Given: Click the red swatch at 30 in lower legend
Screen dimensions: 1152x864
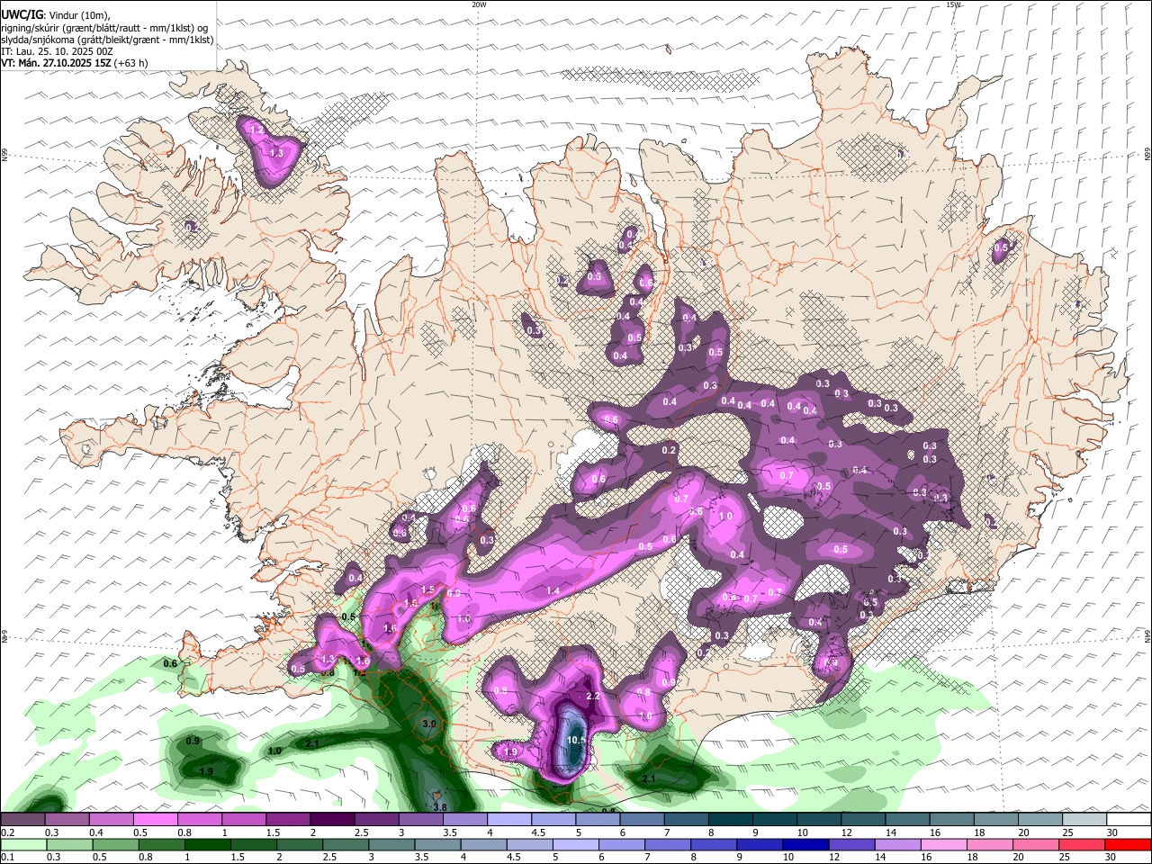Looking at the screenshot, I should pyautogui.click(x=1129, y=844).
